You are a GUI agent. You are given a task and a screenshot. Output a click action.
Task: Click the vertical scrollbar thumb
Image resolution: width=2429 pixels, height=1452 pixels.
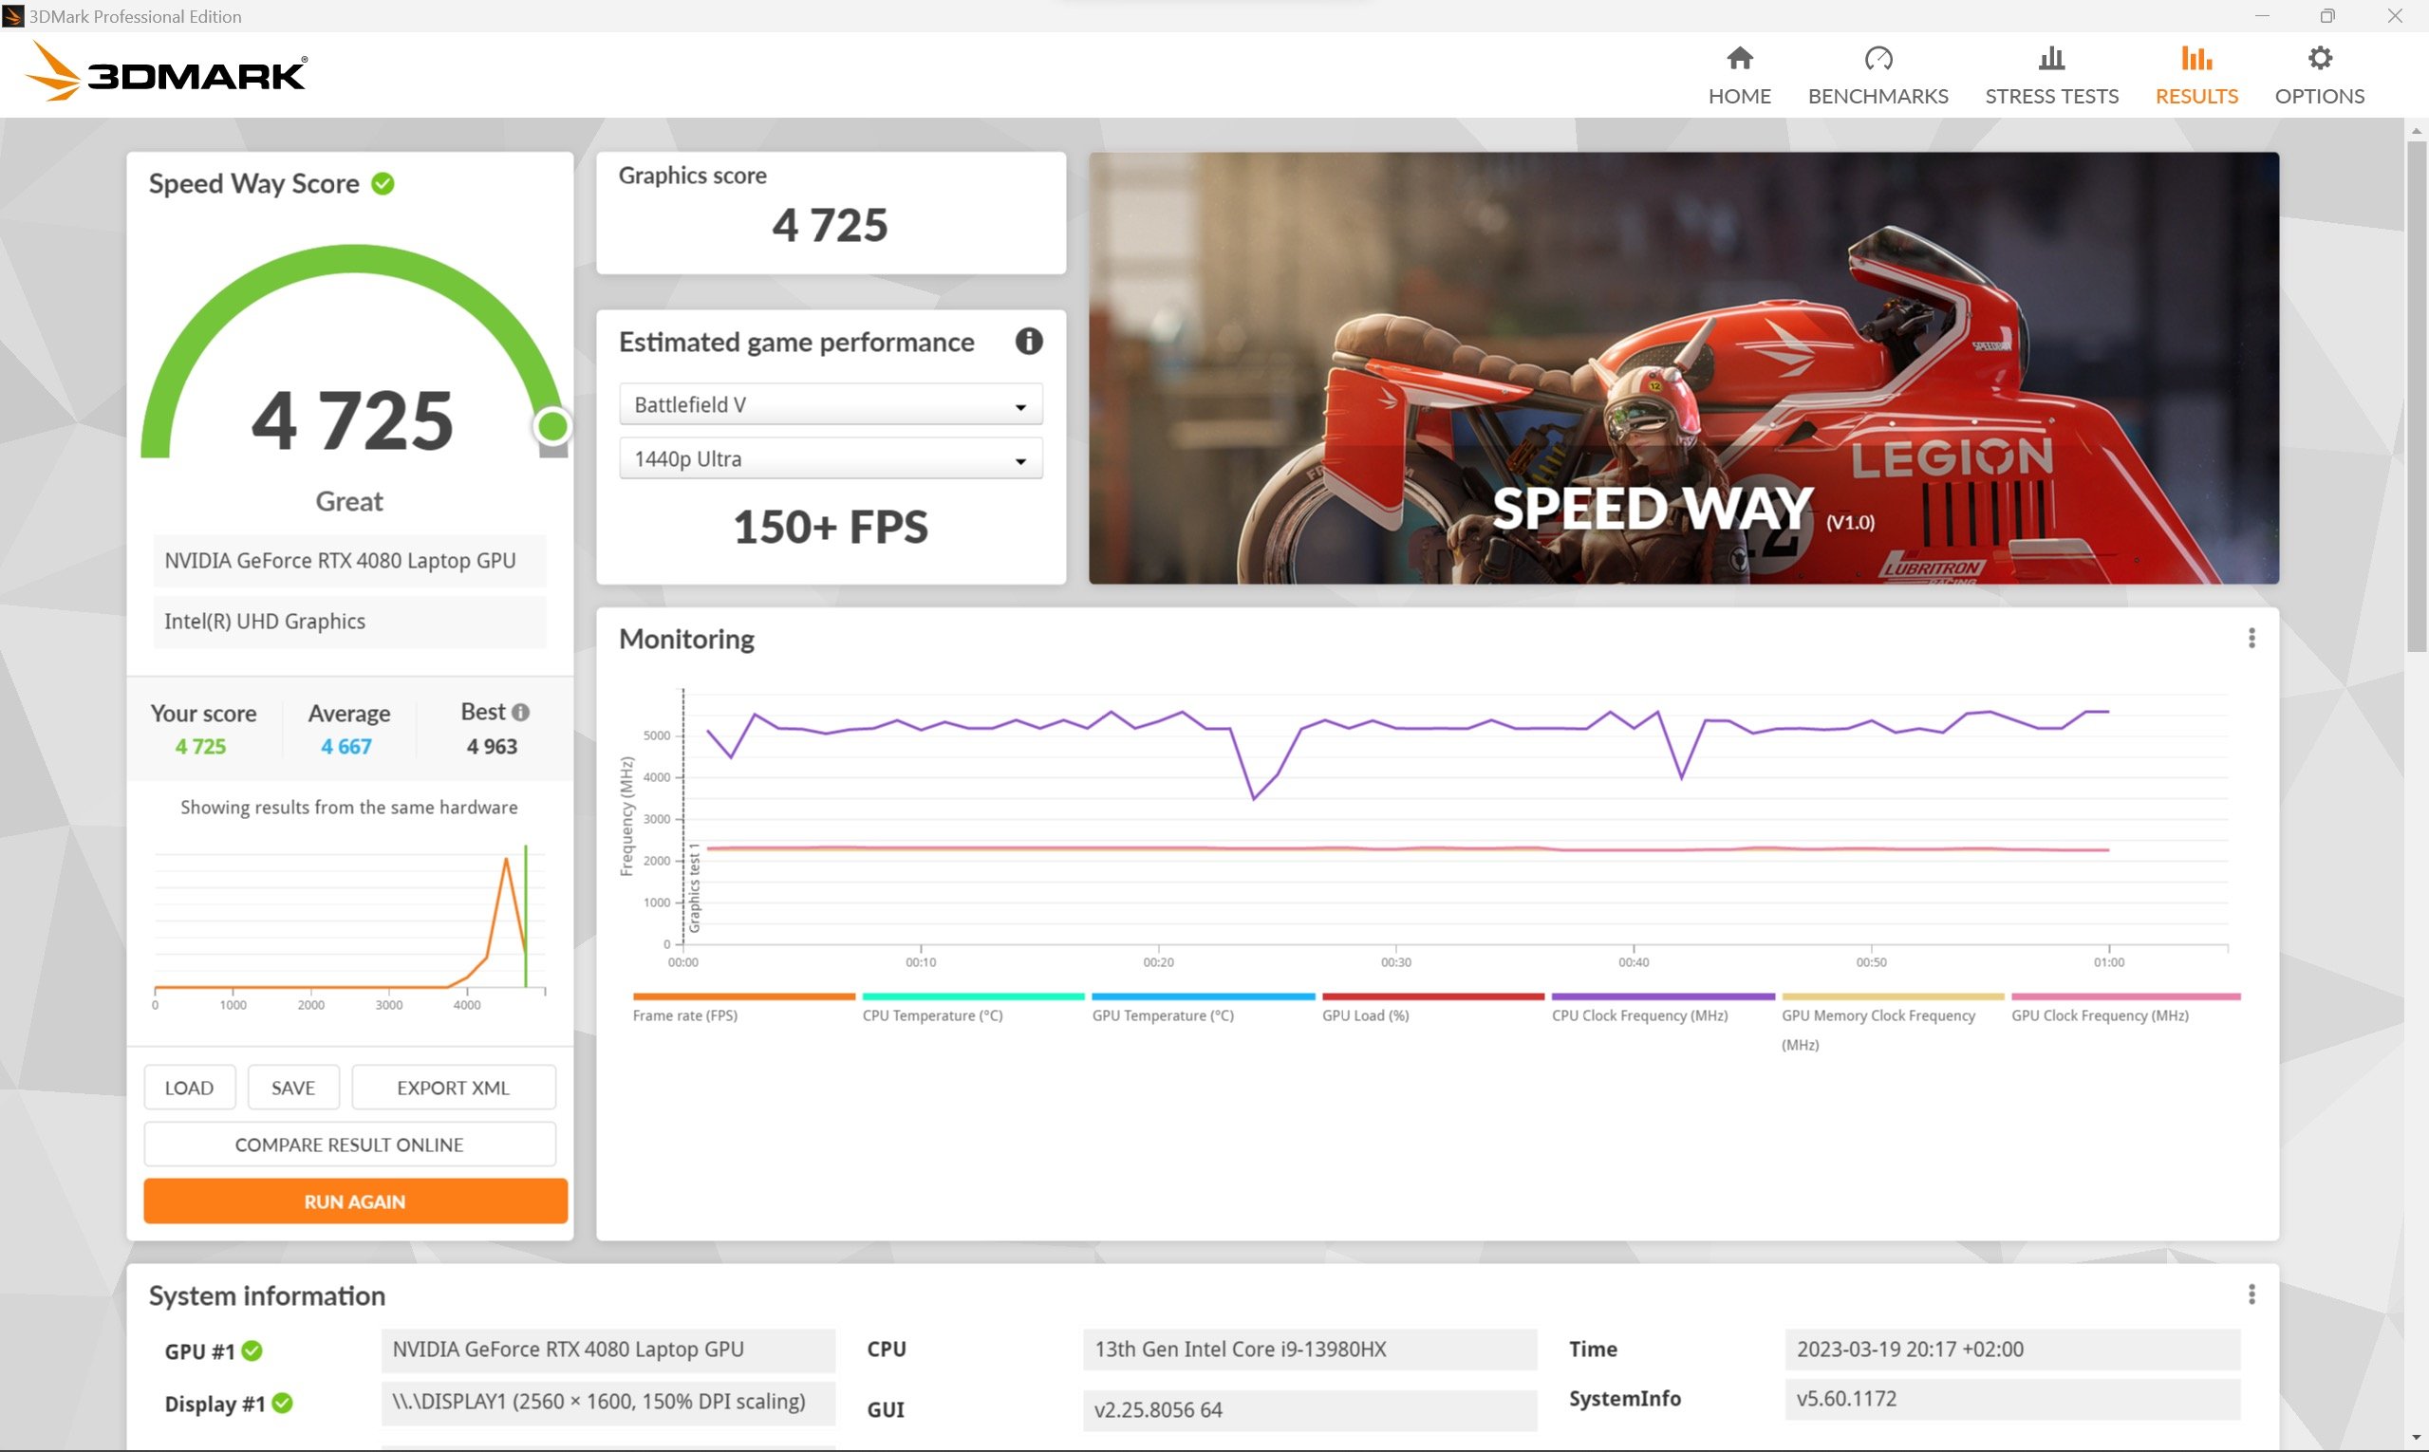click(x=2417, y=396)
